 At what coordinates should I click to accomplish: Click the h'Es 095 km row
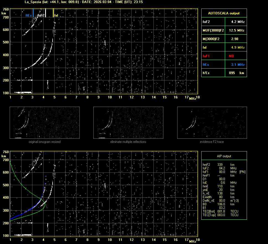(x=224, y=73)
